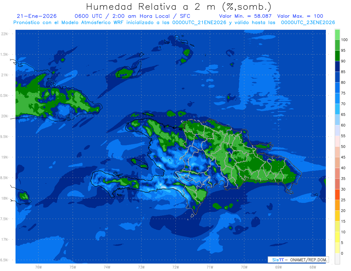Select the legend swatch between 30 and 35
The height and width of the screenshot is (271, 351).
click(x=337, y=184)
